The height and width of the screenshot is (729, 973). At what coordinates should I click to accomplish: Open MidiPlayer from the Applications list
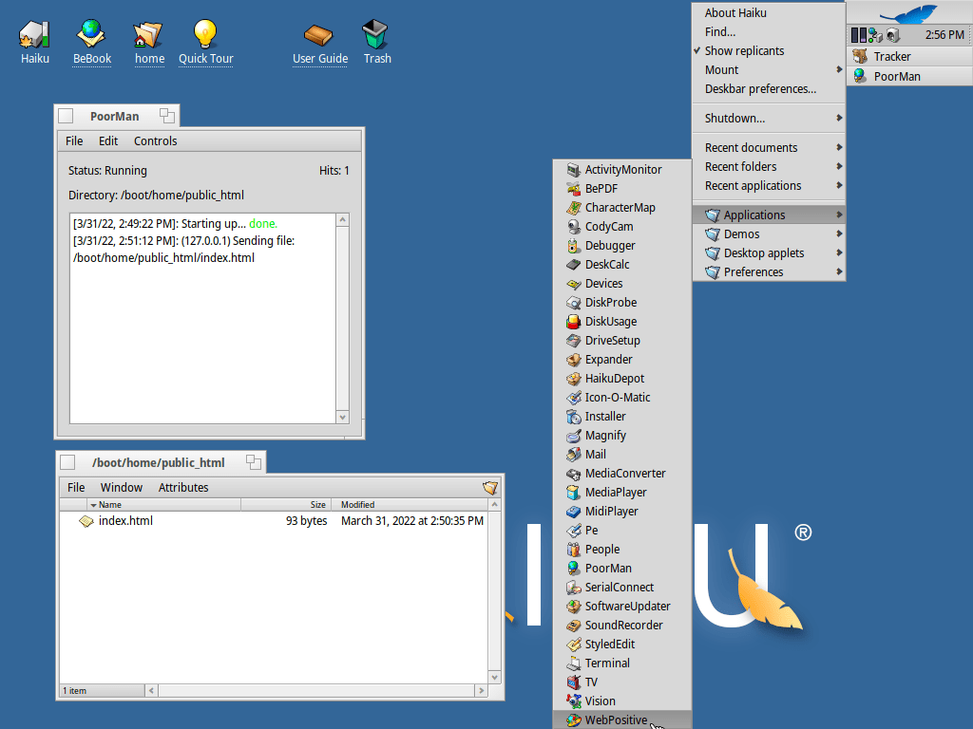coord(622,512)
